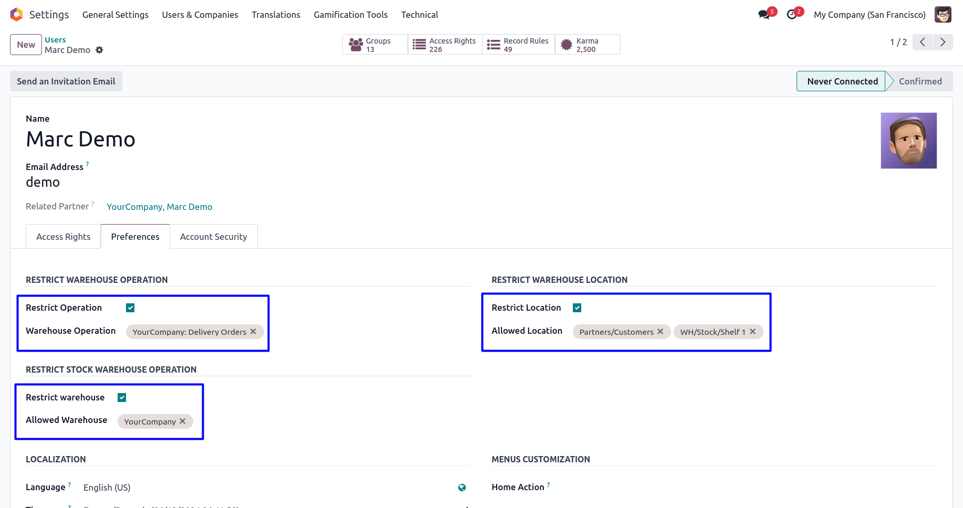Disable the Restrict warehouse checkbox
Viewport: 963px width, 508px height.
tap(122, 398)
